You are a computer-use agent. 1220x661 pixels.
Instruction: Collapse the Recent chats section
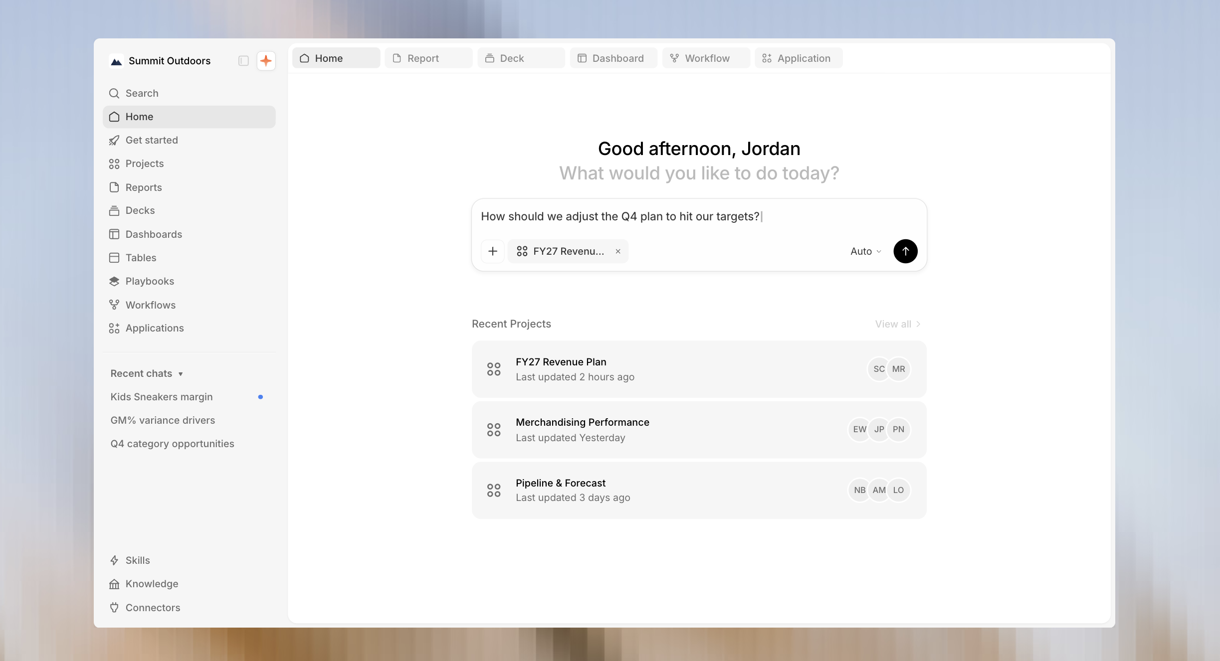(x=147, y=373)
